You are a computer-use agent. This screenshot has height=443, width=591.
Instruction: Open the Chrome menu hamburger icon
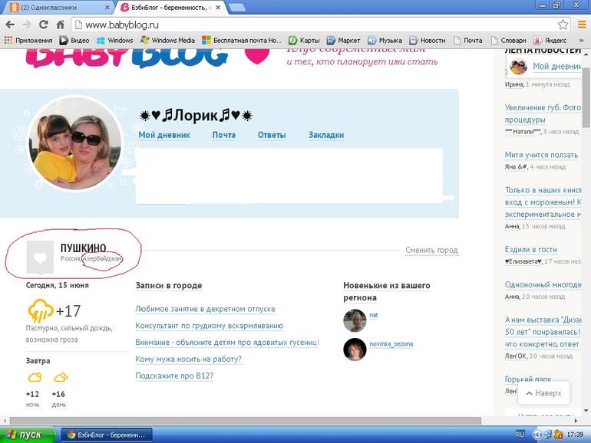pos(582,25)
